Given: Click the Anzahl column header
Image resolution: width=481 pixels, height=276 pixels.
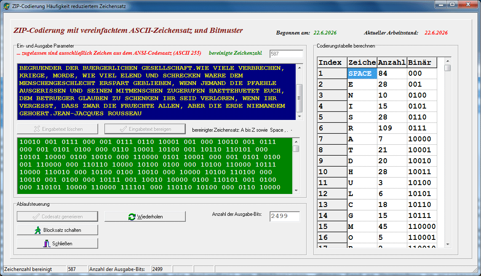Looking at the screenshot, I should (392, 63).
